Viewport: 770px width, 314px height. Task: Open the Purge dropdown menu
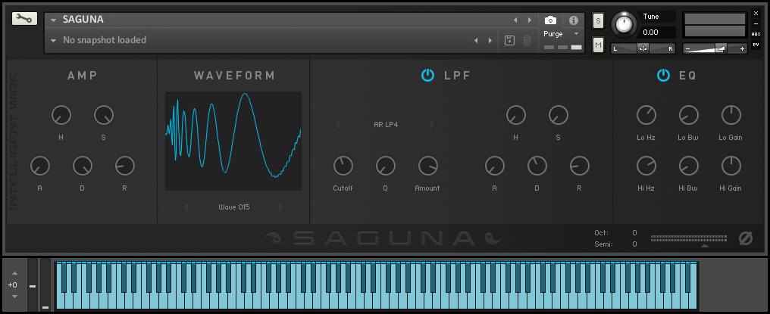click(x=562, y=34)
